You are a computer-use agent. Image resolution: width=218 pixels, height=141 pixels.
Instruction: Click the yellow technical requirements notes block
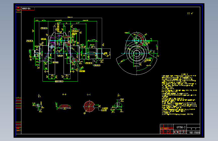coord(179,95)
